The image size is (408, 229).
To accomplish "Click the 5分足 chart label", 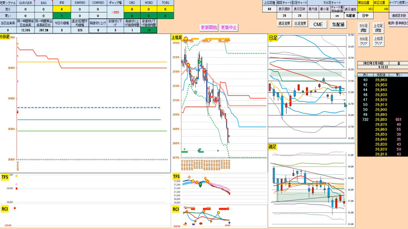I will point(5,37).
